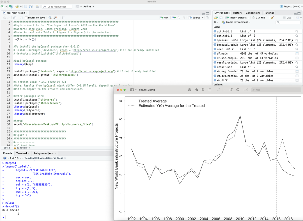Toggle the code fold at line 32

(x=11, y=132)
